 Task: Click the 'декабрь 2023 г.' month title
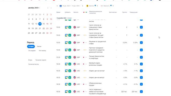[34, 8]
